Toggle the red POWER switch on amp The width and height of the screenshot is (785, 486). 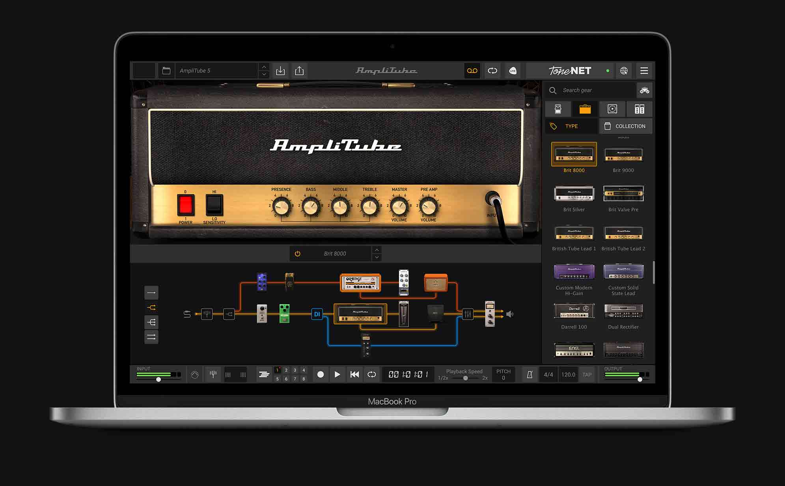(185, 205)
